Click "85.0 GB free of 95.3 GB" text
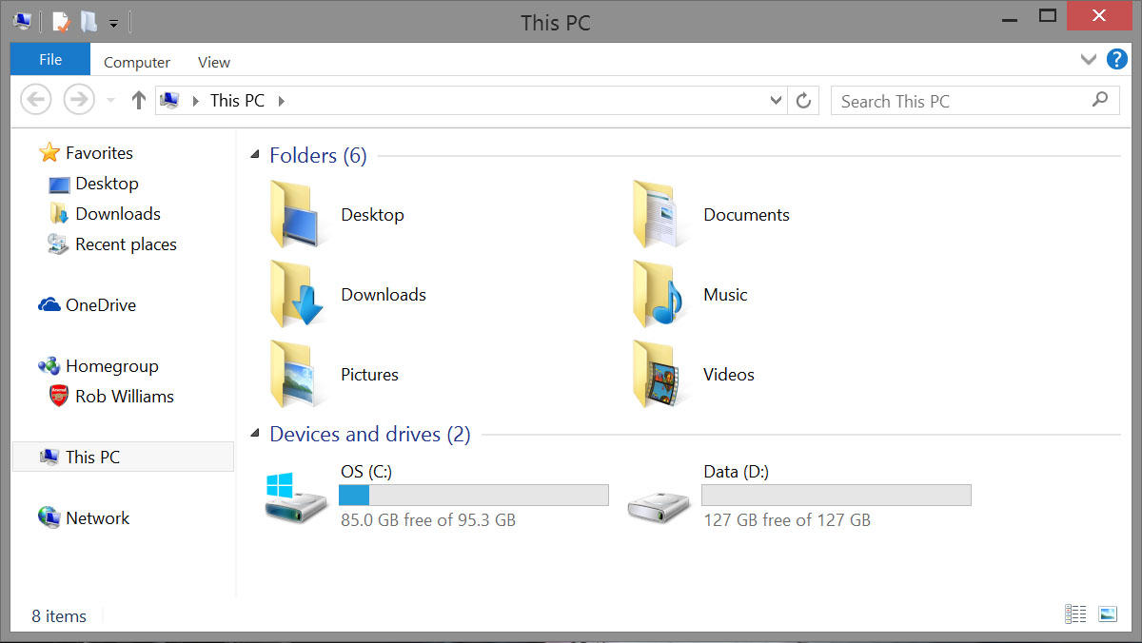 (x=428, y=520)
